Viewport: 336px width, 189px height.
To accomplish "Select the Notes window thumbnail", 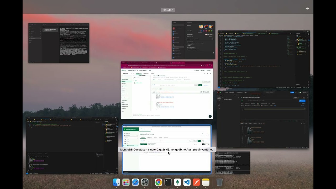I will 59,43.
